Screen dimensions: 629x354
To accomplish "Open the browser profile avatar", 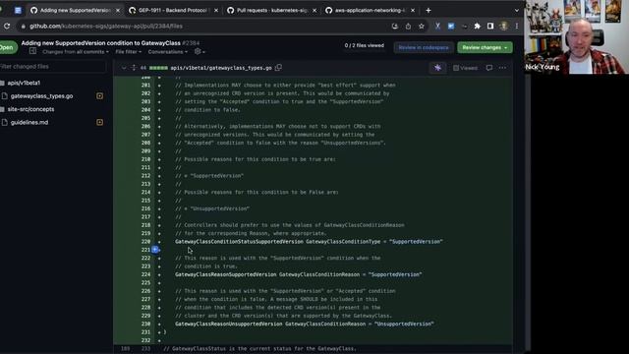I will [x=504, y=27].
